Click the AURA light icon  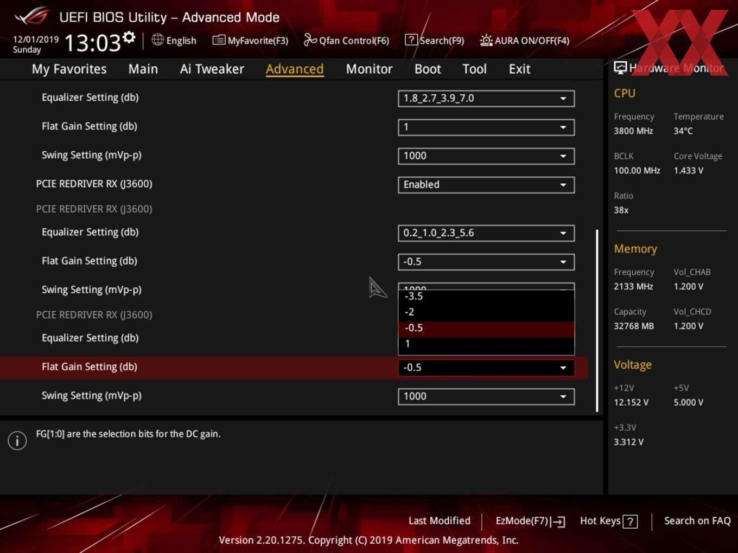[486, 40]
